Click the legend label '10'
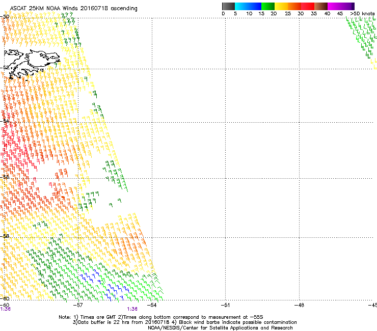 pyautogui.click(x=249, y=14)
